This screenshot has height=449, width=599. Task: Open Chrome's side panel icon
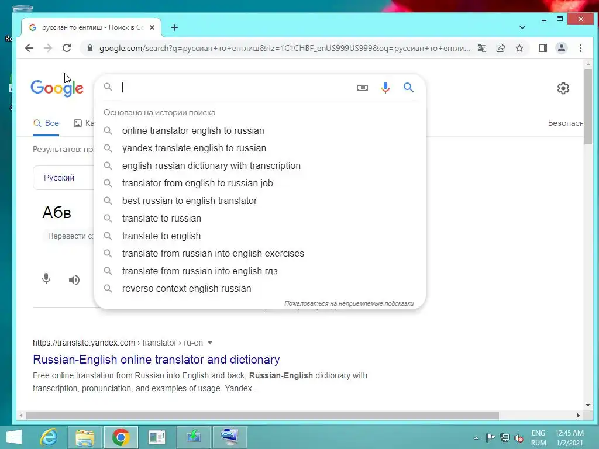pyautogui.click(x=542, y=48)
